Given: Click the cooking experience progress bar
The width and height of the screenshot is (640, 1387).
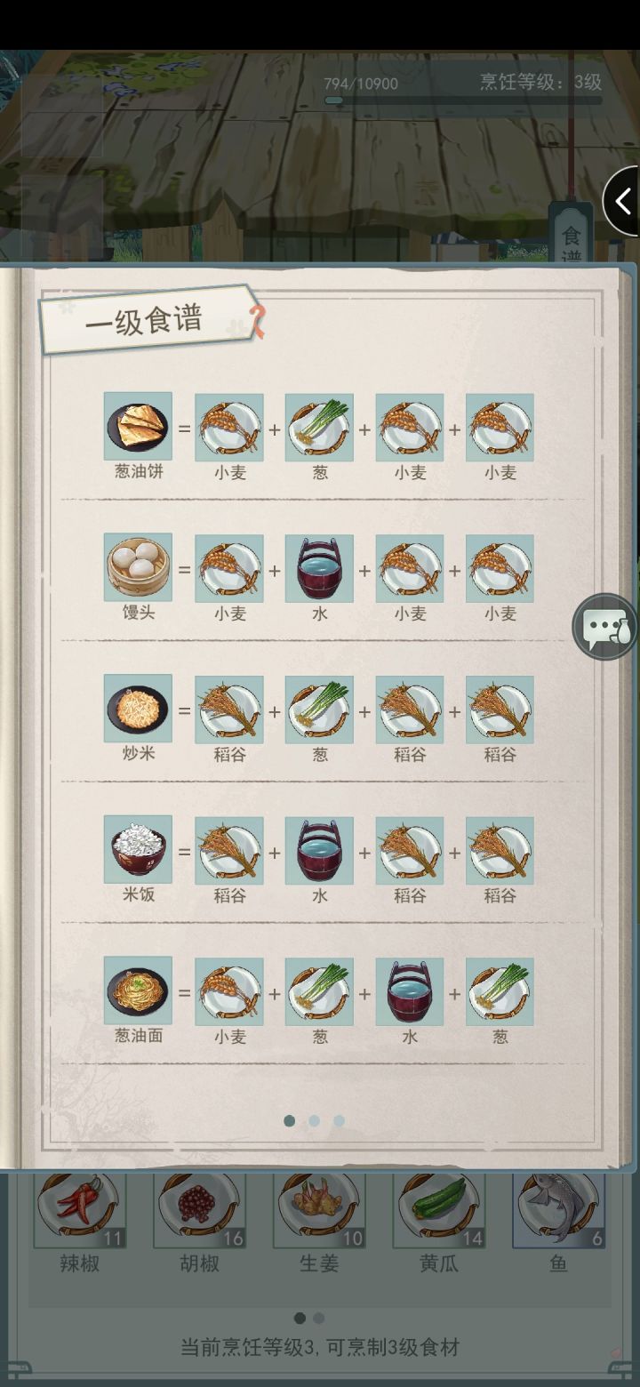Looking at the screenshot, I should click(x=463, y=100).
